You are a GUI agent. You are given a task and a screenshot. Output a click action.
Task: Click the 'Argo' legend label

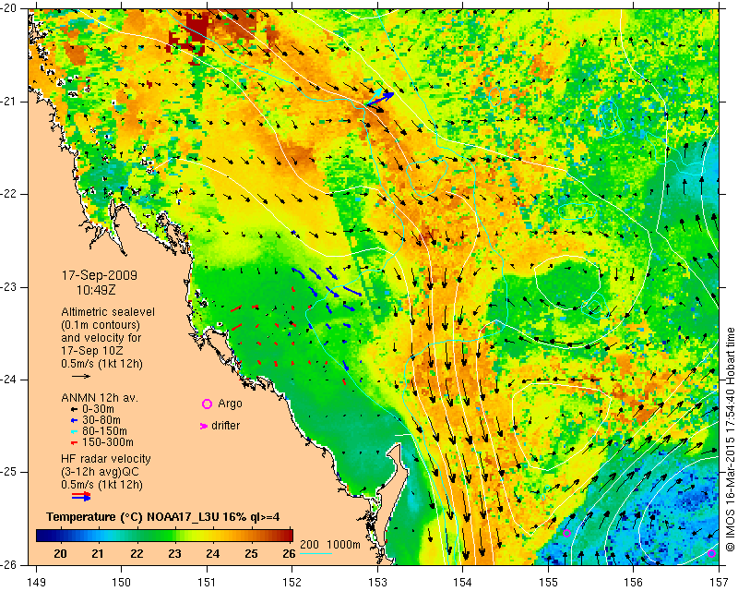coord(230,404)
